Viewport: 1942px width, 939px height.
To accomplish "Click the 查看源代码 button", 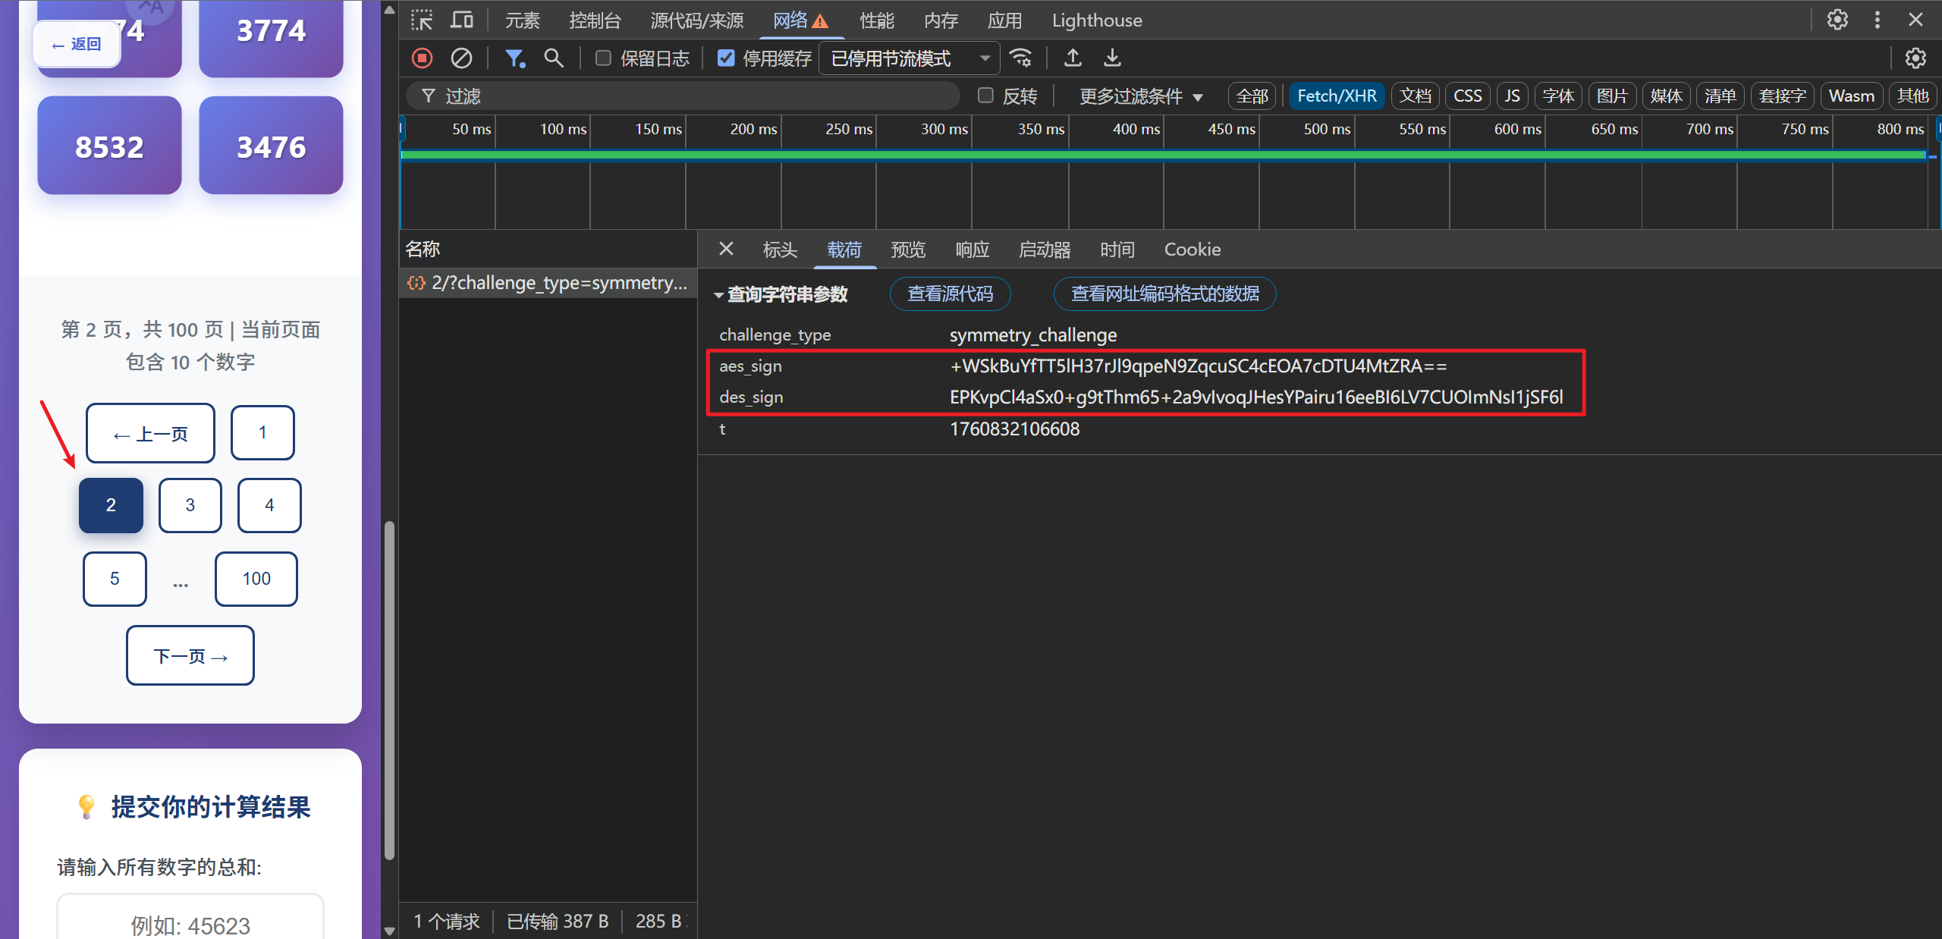I will point(950,294).
